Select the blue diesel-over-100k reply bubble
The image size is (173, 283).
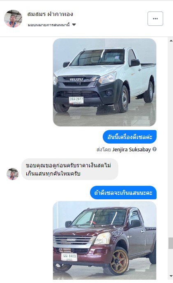123,193
